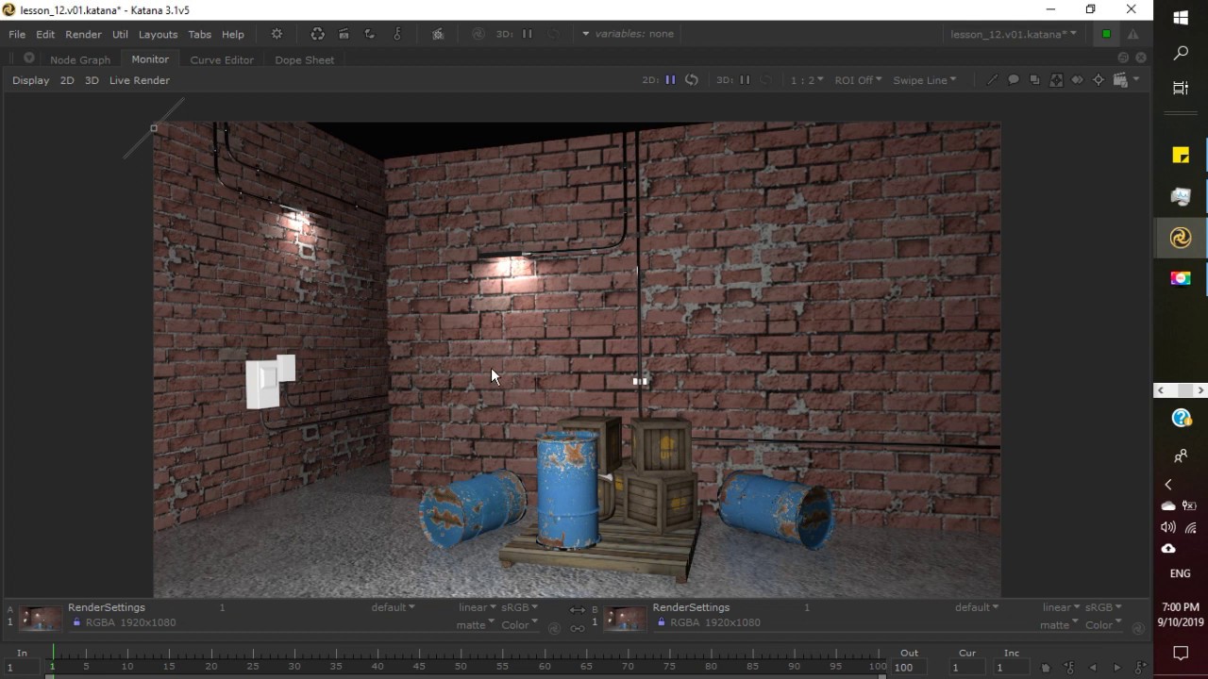Click the lock icon left of the Node Graph tab
This screenshot has width=1208, height=679.
[29, 58]
